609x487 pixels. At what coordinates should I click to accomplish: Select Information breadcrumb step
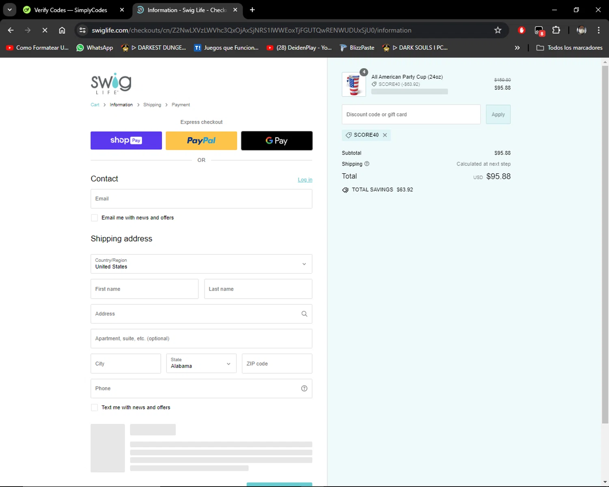121,105
